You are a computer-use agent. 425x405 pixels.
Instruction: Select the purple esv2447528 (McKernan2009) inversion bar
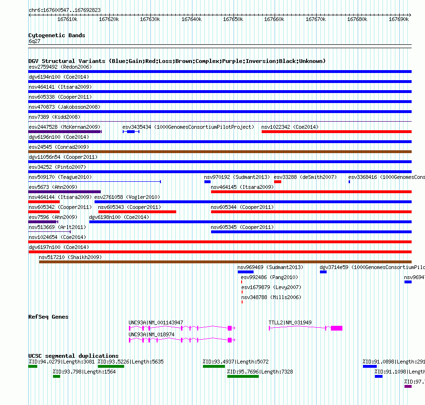[65, 132]
